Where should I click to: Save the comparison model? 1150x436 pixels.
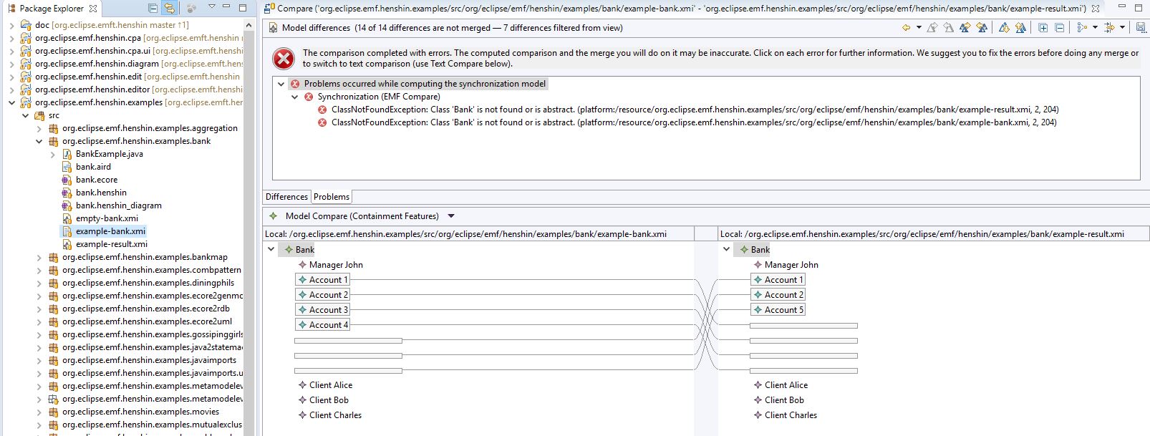pyautogui.click(x=1141, y=28)
